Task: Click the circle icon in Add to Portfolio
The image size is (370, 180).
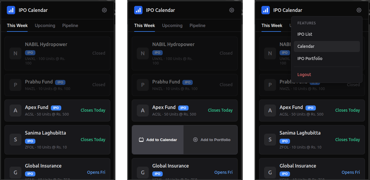Action: pos(195,140)
